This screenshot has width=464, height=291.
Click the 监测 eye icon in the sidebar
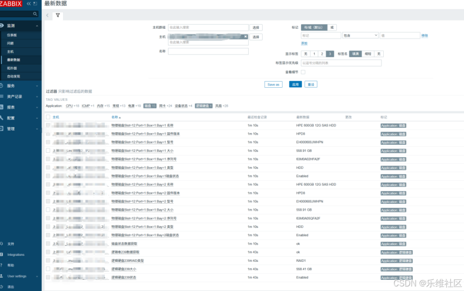tap(2, 25)
